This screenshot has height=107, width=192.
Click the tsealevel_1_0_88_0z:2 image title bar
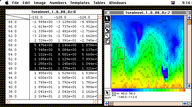pyautogui.click(x=148, y=13)
